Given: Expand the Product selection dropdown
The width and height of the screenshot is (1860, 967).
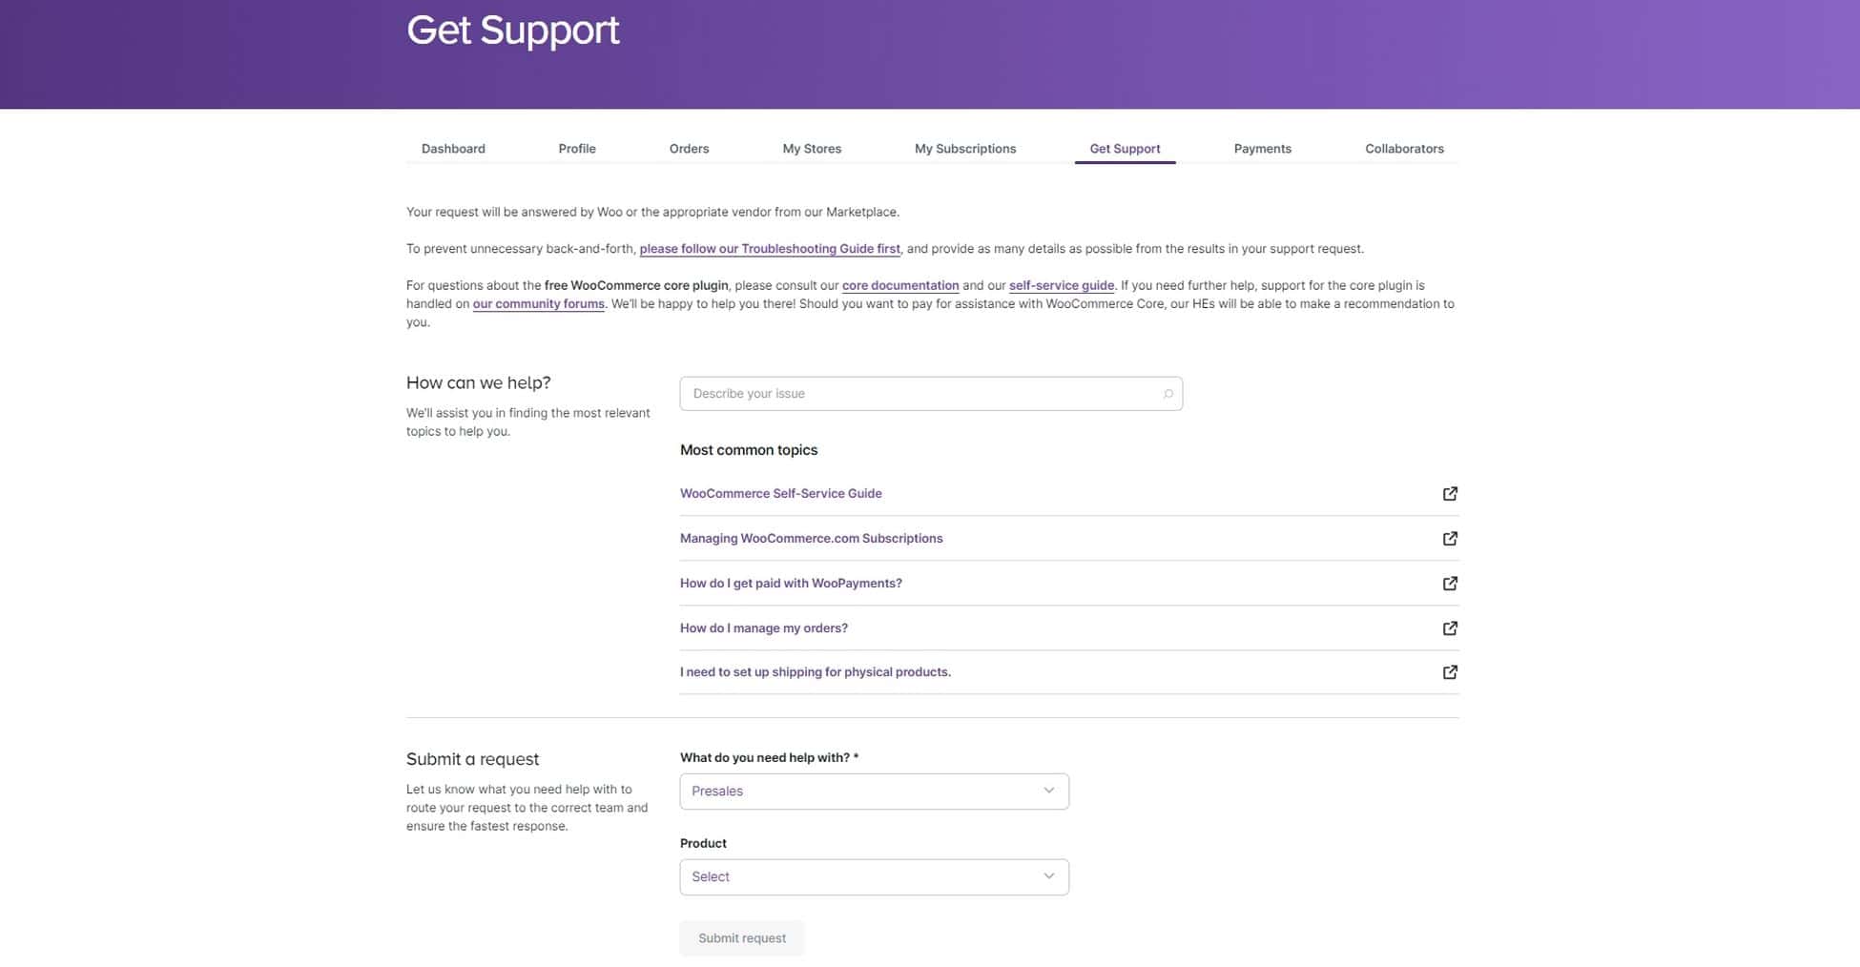Looking at the screenshot, I should coord(873,876).
